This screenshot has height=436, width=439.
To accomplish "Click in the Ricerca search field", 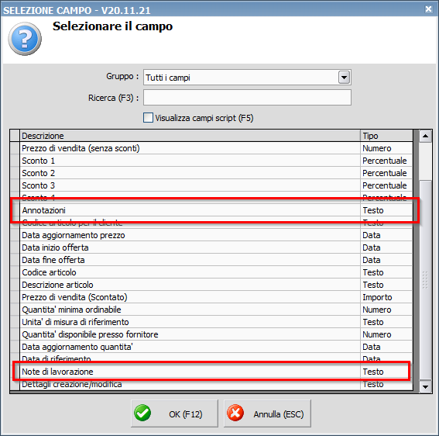I will point(247,98).
